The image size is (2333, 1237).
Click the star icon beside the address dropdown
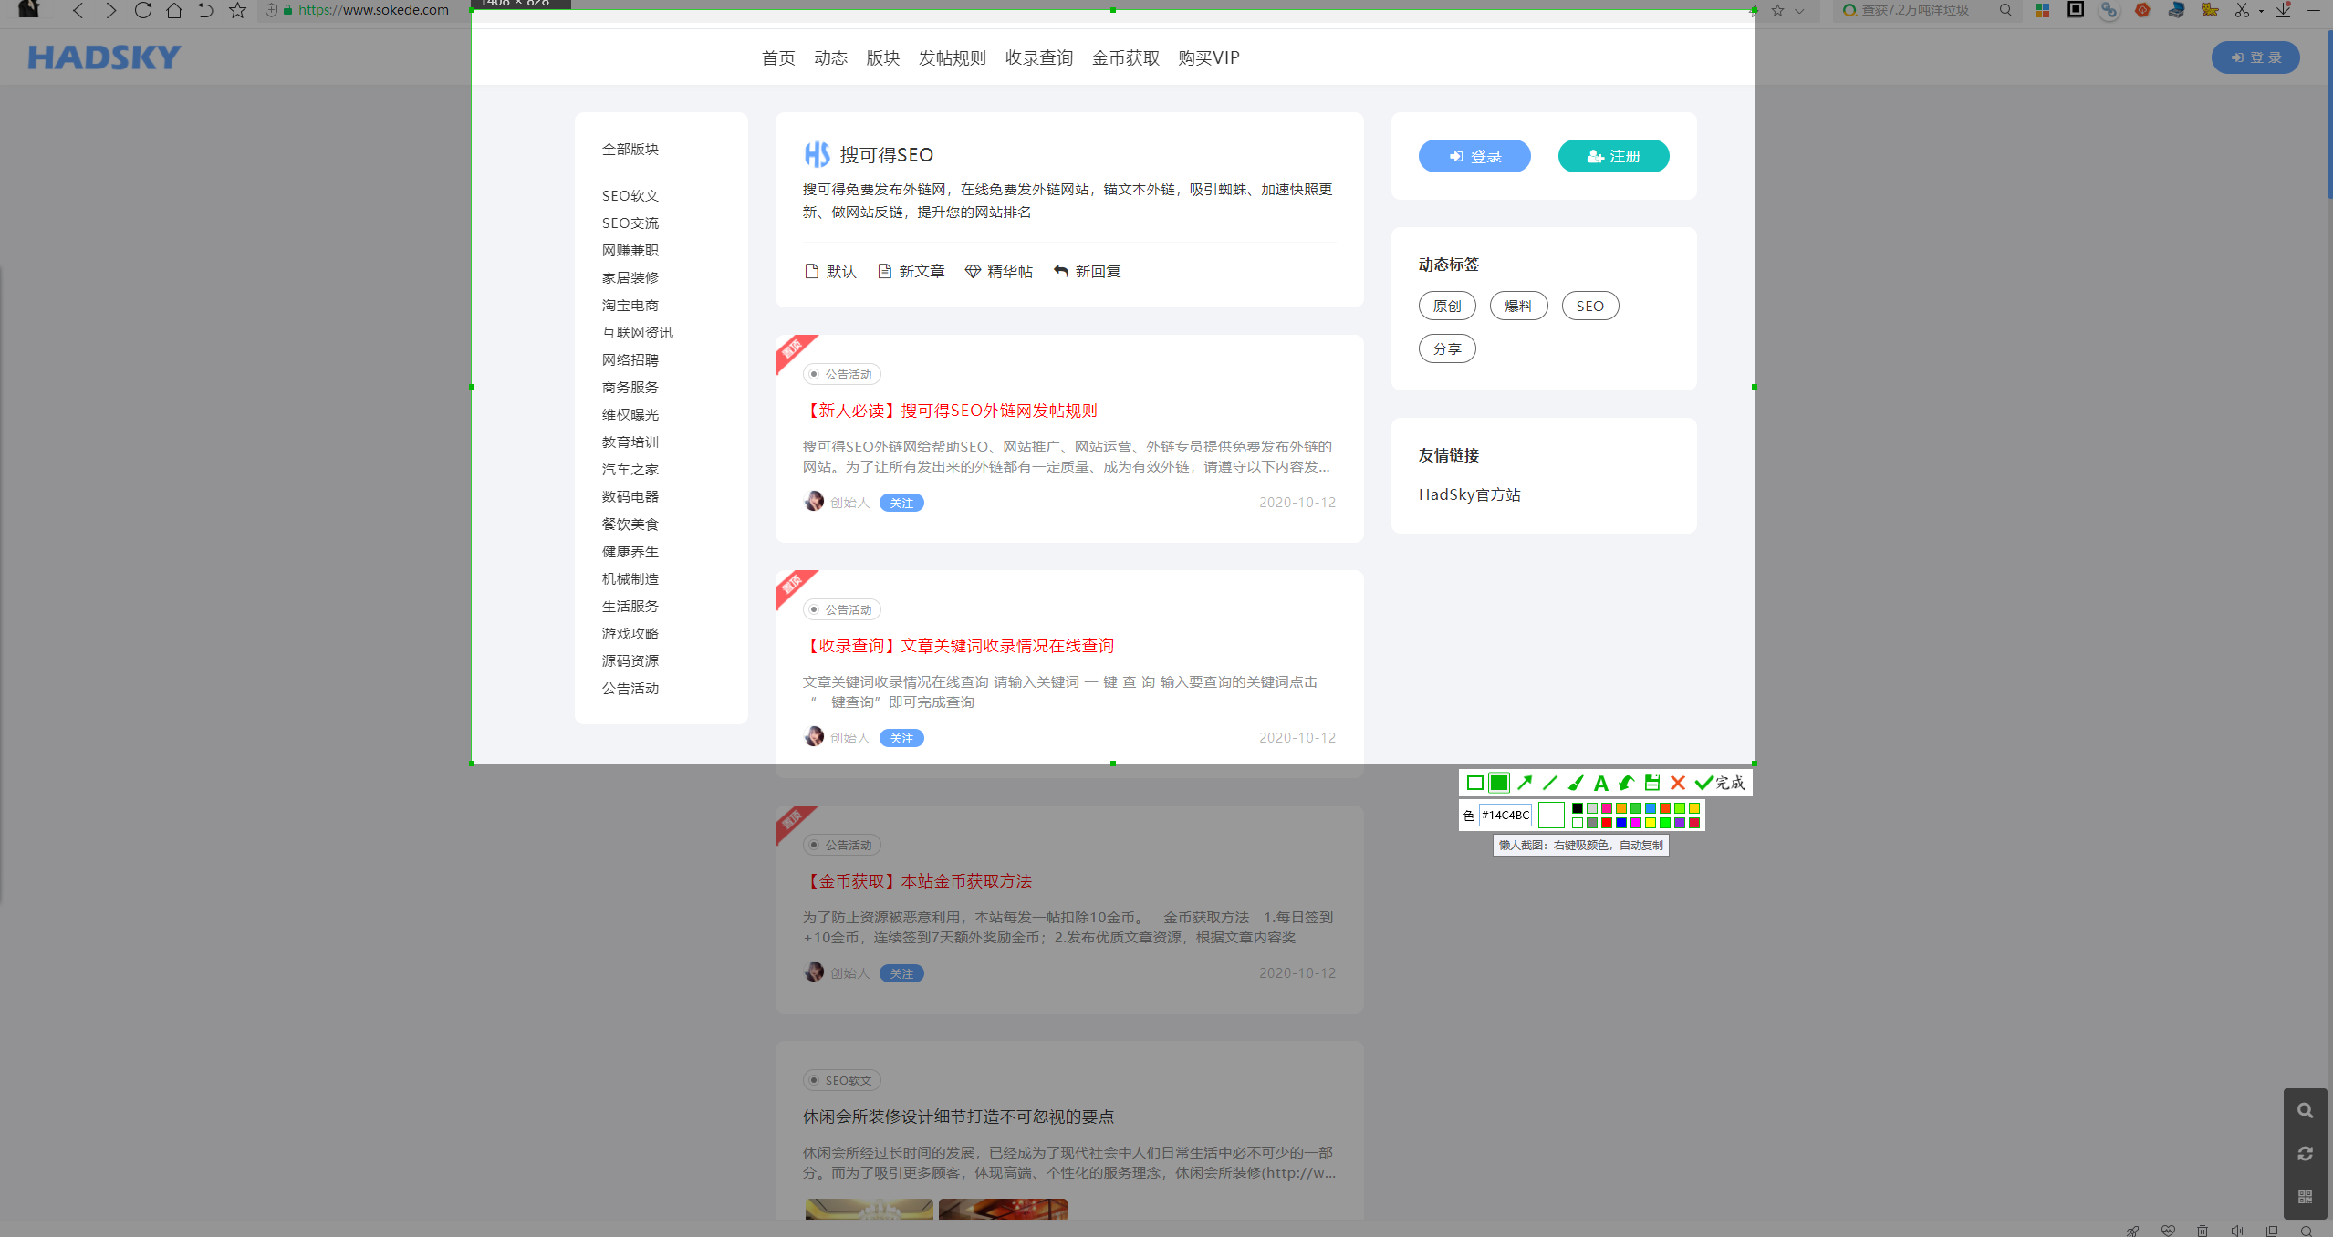[1777, 11]
